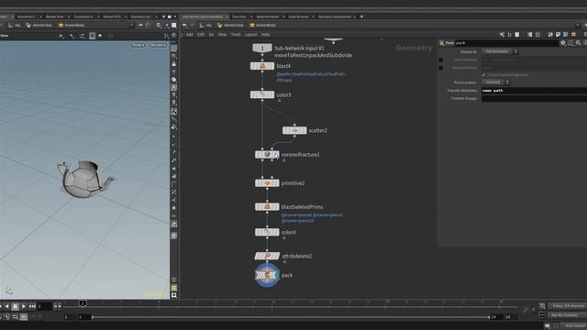587x330 pixels.
Task: Toggle real-time playback button under transport
Action: pyautogui.click(x=23, y=317)
